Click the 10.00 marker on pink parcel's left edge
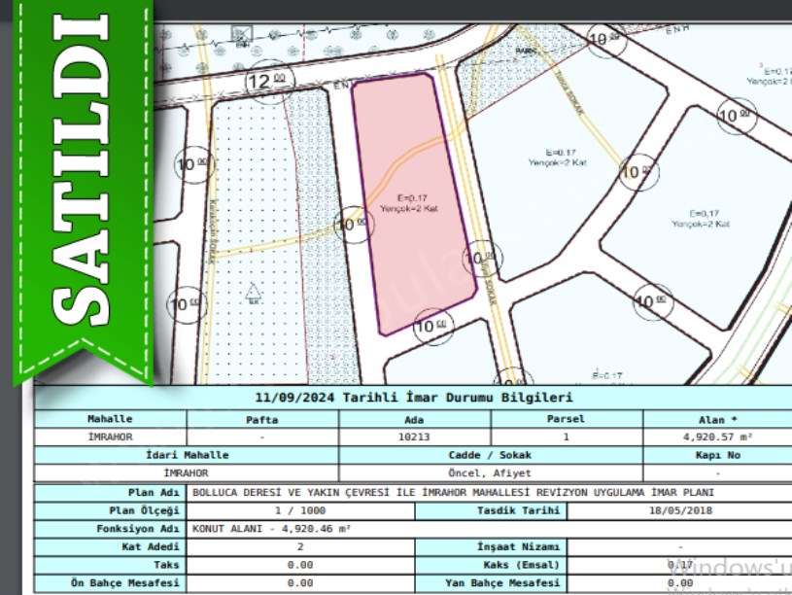 352,223
